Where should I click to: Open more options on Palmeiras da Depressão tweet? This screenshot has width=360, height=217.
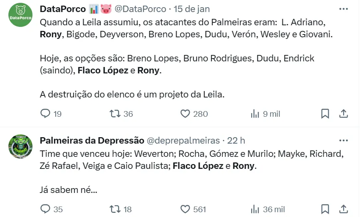click(344, 140)
